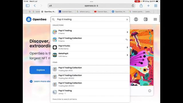Select the MetaPopit result
This screenshot has height=103, width=183.
90,55
